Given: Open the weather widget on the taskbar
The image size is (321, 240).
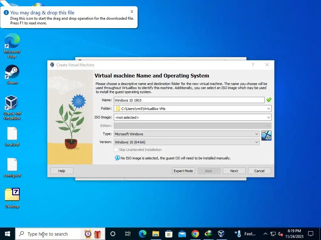Looking at the screenshot, I should point(245,234).
